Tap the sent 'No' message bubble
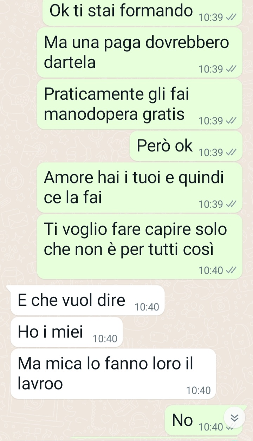This screenshot has height=441, width=253. click(204, 421)
